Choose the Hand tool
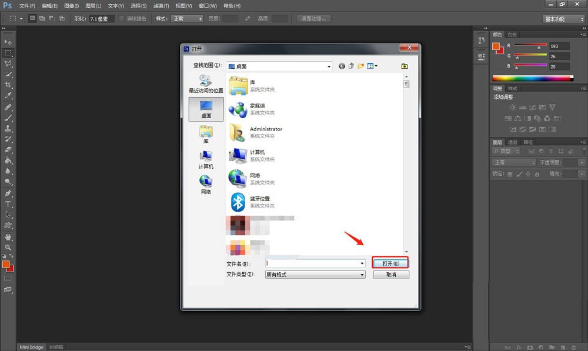This screenshot has height=351, width=588. pos(8,236)
